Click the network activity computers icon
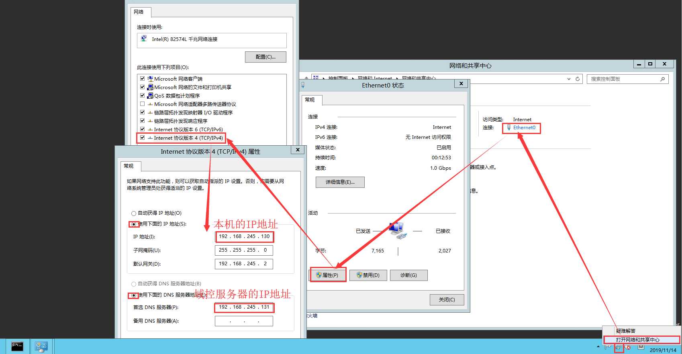Viewport: 682px width, 354px height. (x=398, y=231)
